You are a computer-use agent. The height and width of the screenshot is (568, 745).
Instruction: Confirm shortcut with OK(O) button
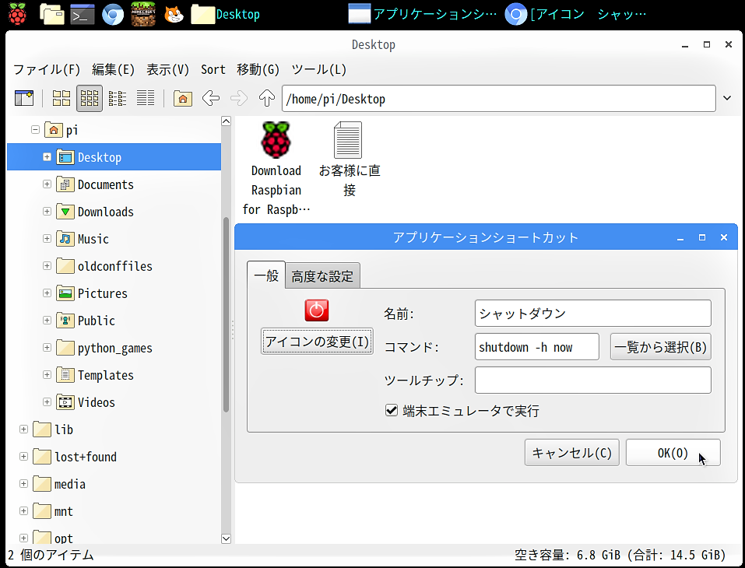coord(673,453)
